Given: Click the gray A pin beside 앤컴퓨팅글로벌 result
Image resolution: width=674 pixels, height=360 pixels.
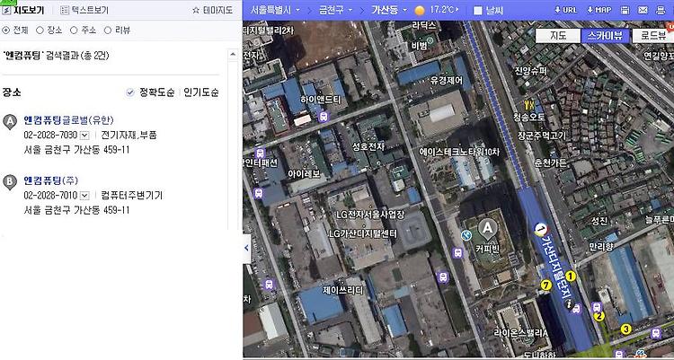Looking at the screenshot, I should pos(10,121).
